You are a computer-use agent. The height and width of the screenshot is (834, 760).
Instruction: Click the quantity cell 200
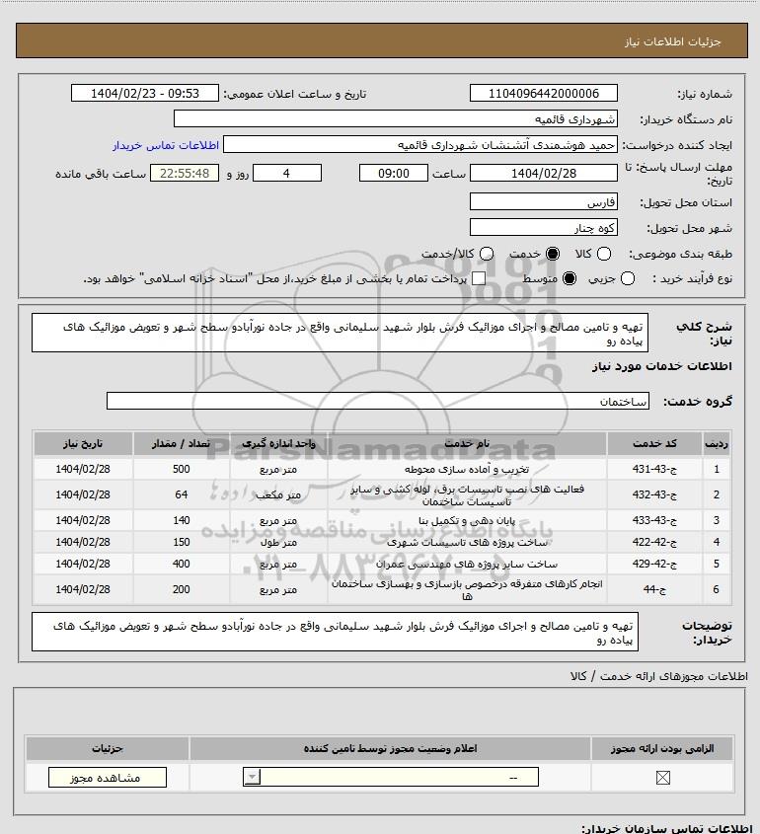point(181,589)
